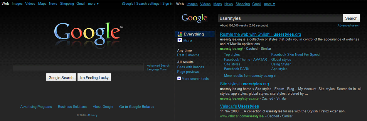Open Gmail in the results page top bar
Viewport: 367px width, 121px height.
(257, 4)
